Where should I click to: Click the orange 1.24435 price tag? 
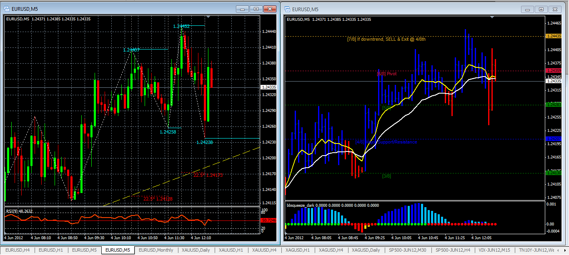coord(554,37)
